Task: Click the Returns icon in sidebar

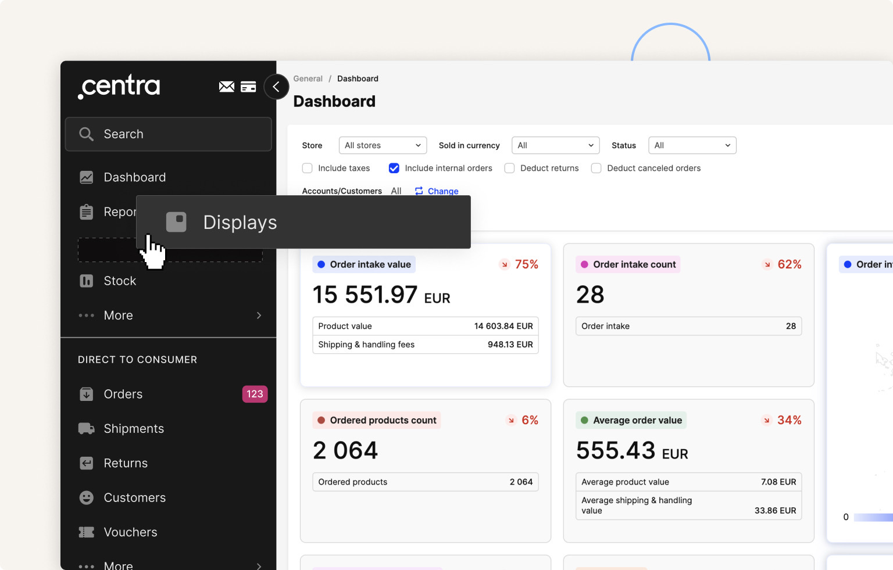Action: pos(86,463)
